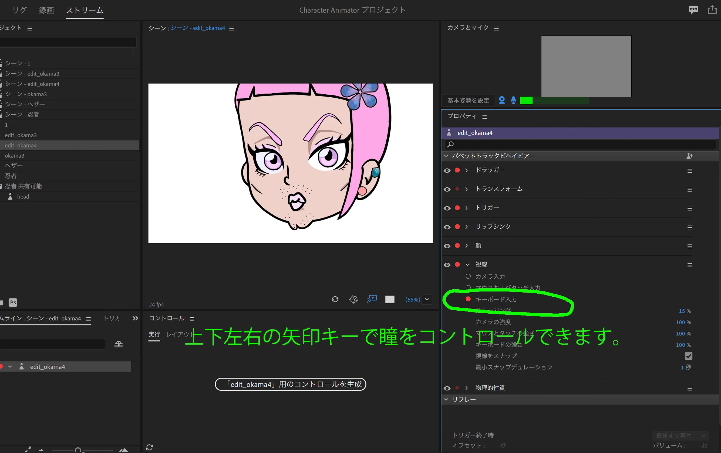Click generate controls for edit_okama4 button
The image size is (721, 453).
tap(290, 384)
